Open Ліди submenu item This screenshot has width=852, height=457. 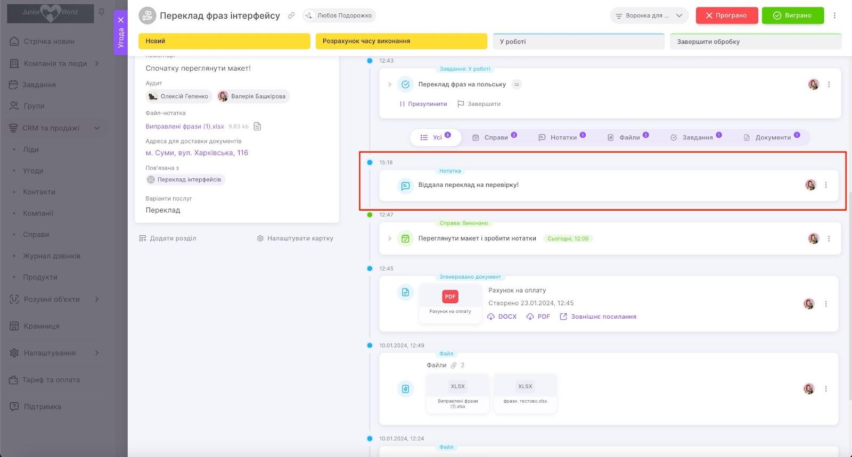(x=31, y=149)
